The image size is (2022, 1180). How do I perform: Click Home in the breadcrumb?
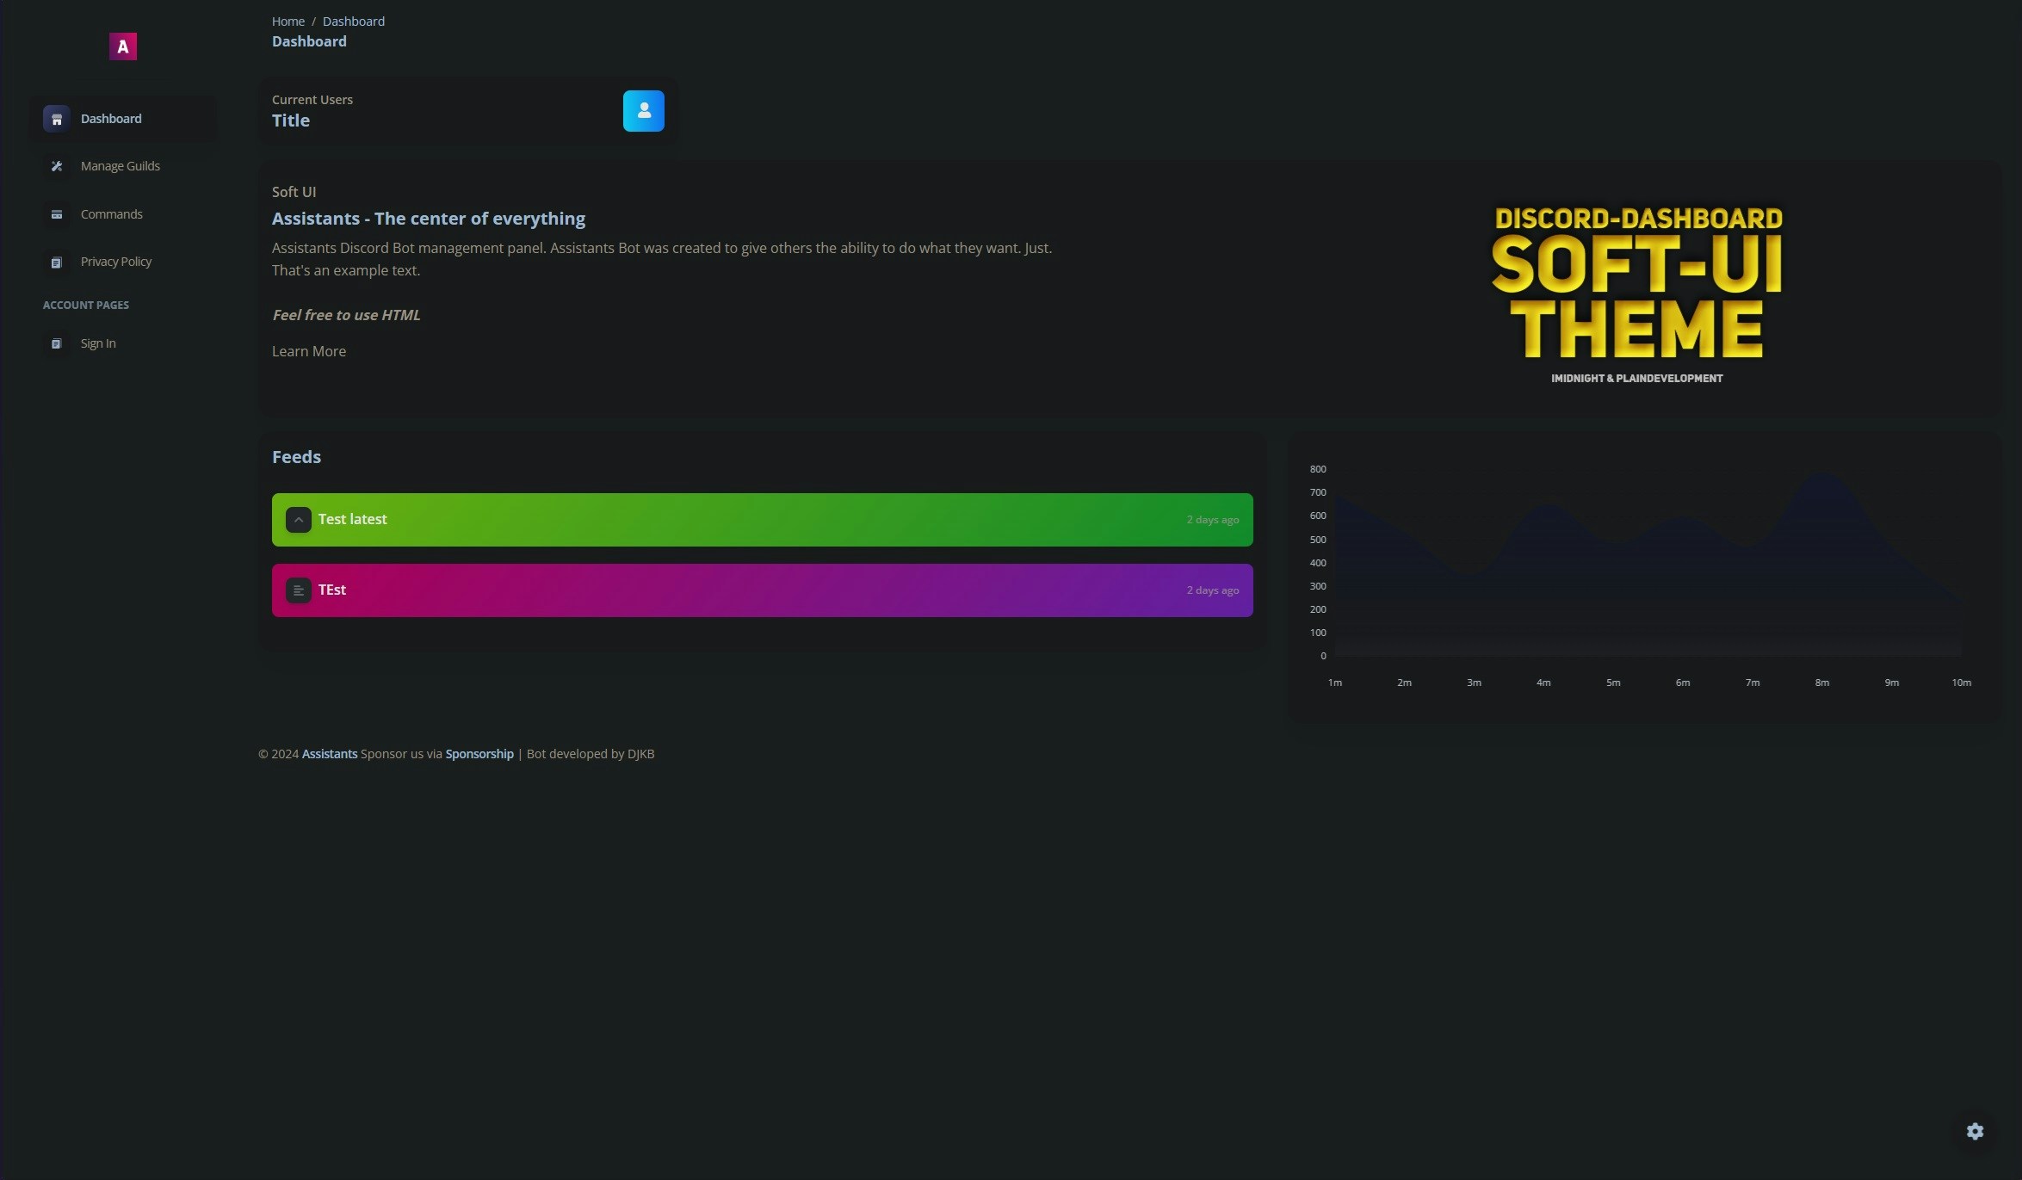[288, 22]
